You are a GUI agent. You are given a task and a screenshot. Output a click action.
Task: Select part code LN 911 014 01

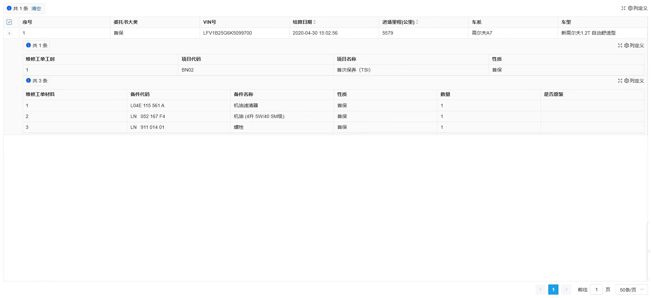[x=147, y=127]
